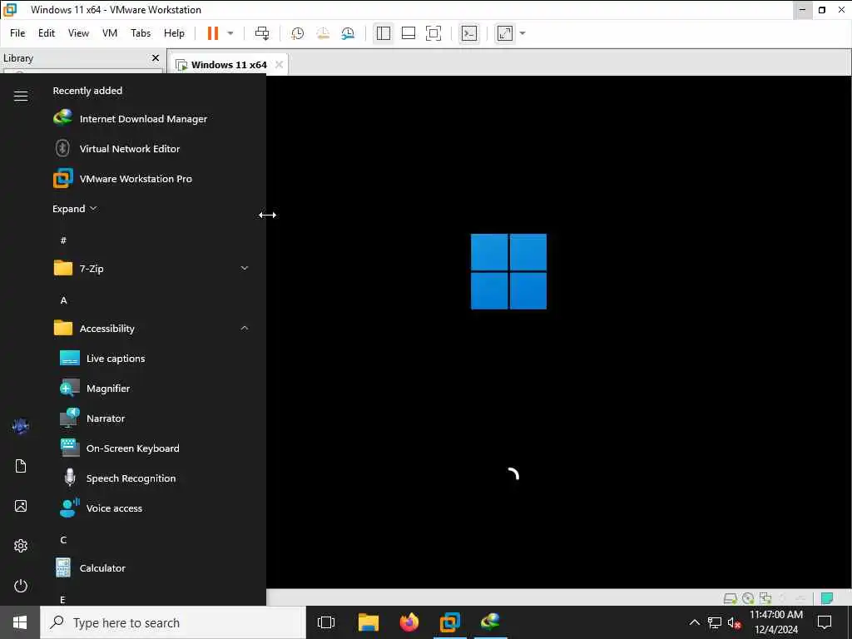Click the stretch guest display icon
Viewport: 852px width, 639px height.
point(505,33)
